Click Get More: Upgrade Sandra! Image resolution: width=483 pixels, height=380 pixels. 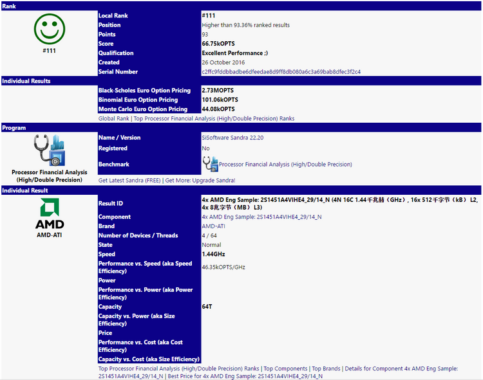coord(200,181)
